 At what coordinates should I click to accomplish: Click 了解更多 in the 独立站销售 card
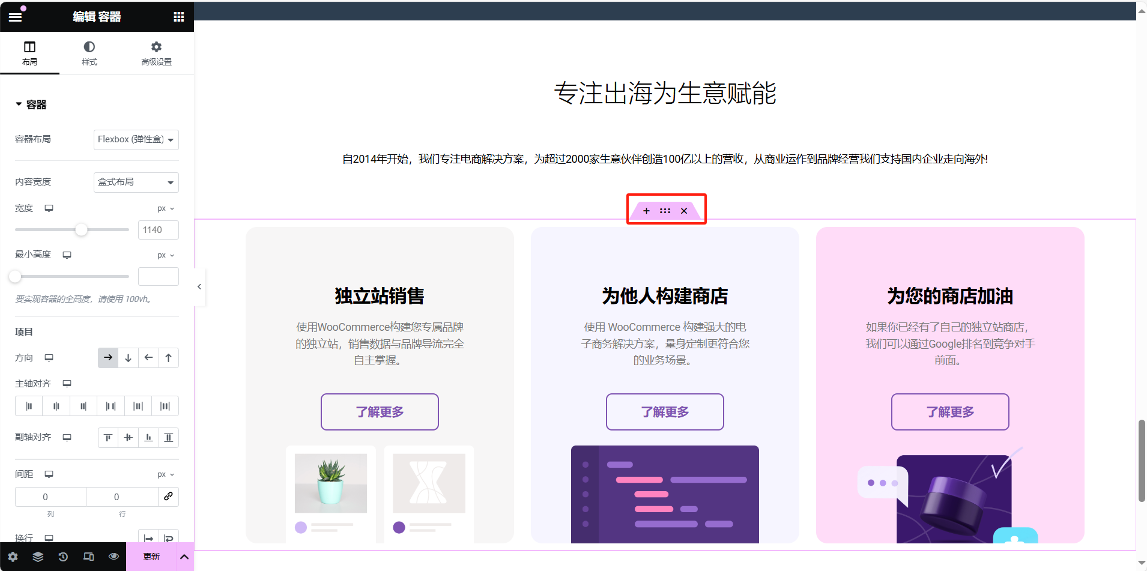(x=379, y=412)
